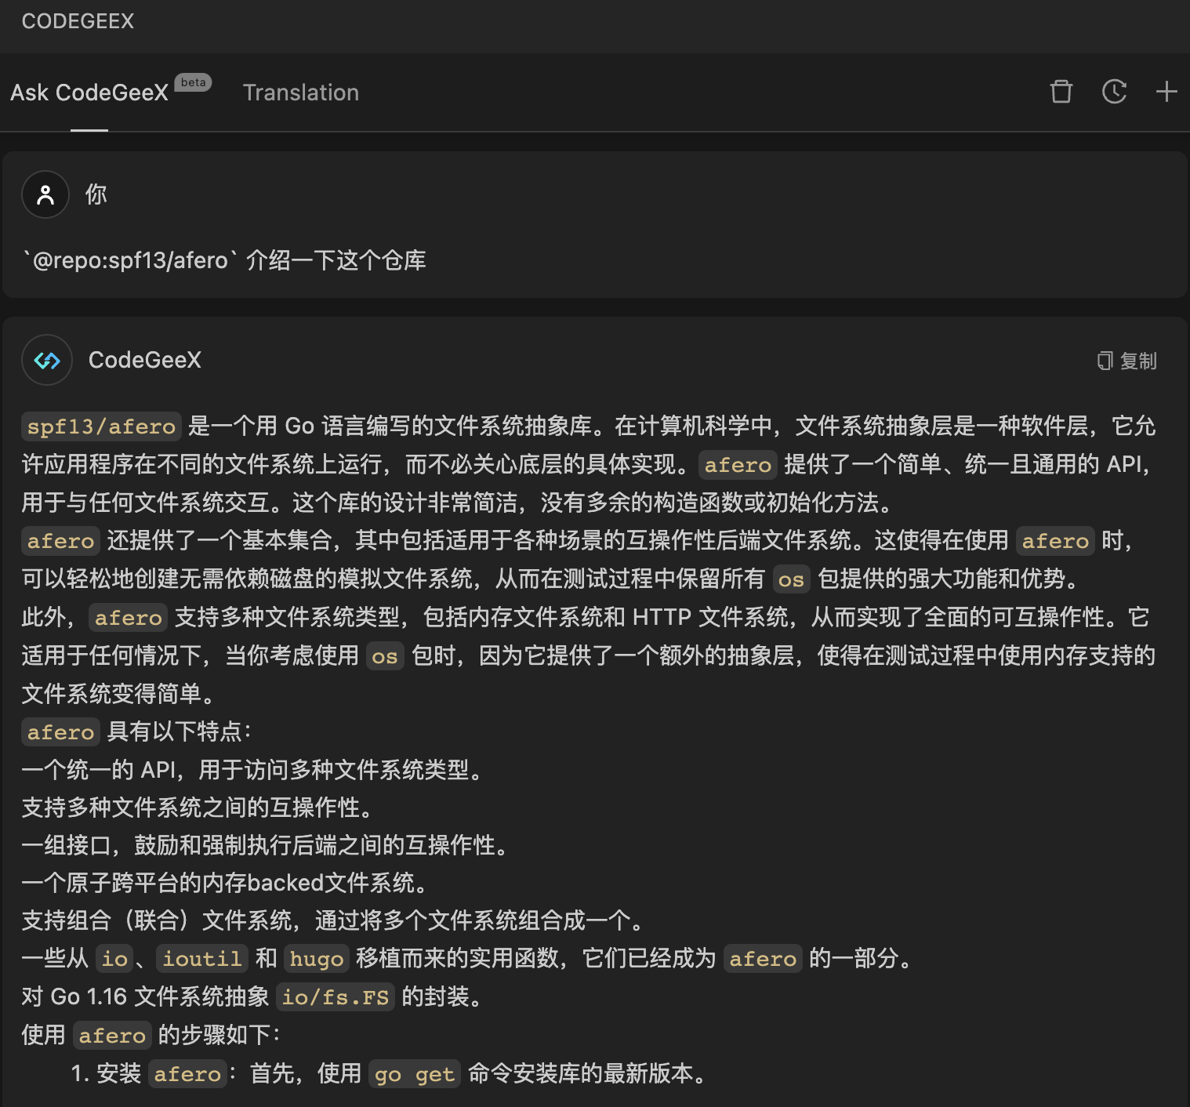Click the 'go get' inline code
The width and height of the screenshot is (1190, 1107).
[415, 1073]
